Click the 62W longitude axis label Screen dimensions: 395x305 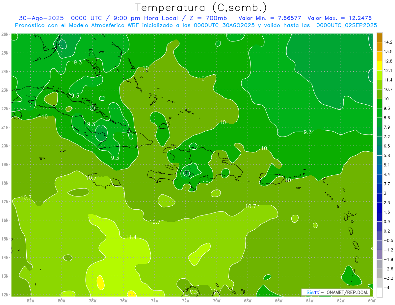coord(341,300)
